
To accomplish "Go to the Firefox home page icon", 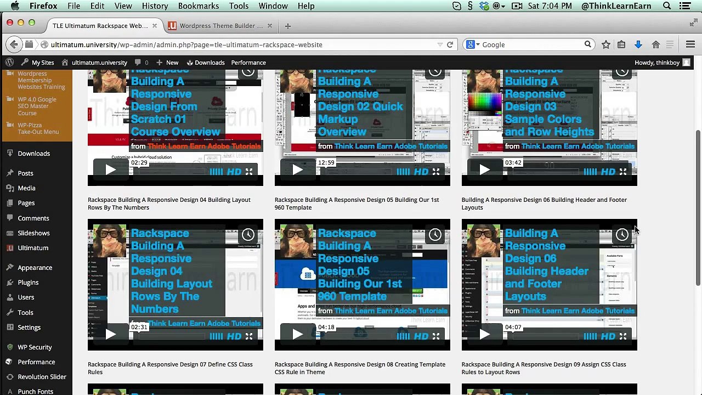I will pos(655,44).
